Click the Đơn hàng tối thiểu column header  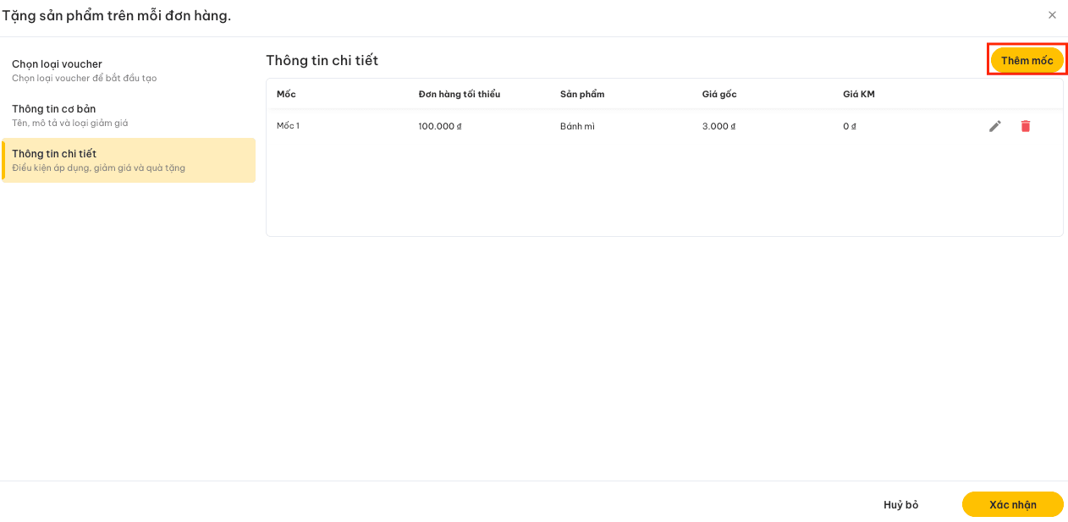(x=459, y=94)
